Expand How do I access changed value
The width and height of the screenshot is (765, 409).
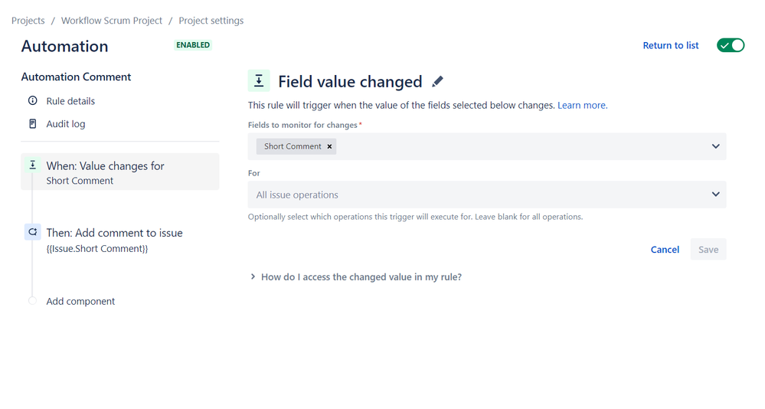(361, 277)
